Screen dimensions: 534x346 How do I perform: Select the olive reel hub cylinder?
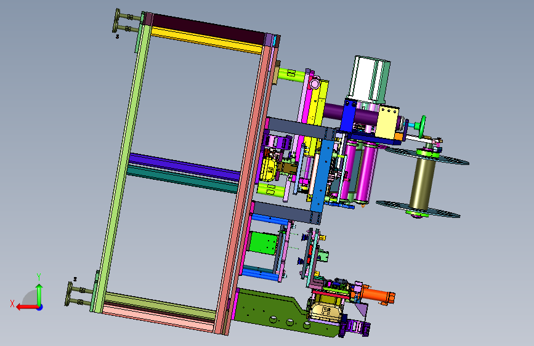point(423,183)
